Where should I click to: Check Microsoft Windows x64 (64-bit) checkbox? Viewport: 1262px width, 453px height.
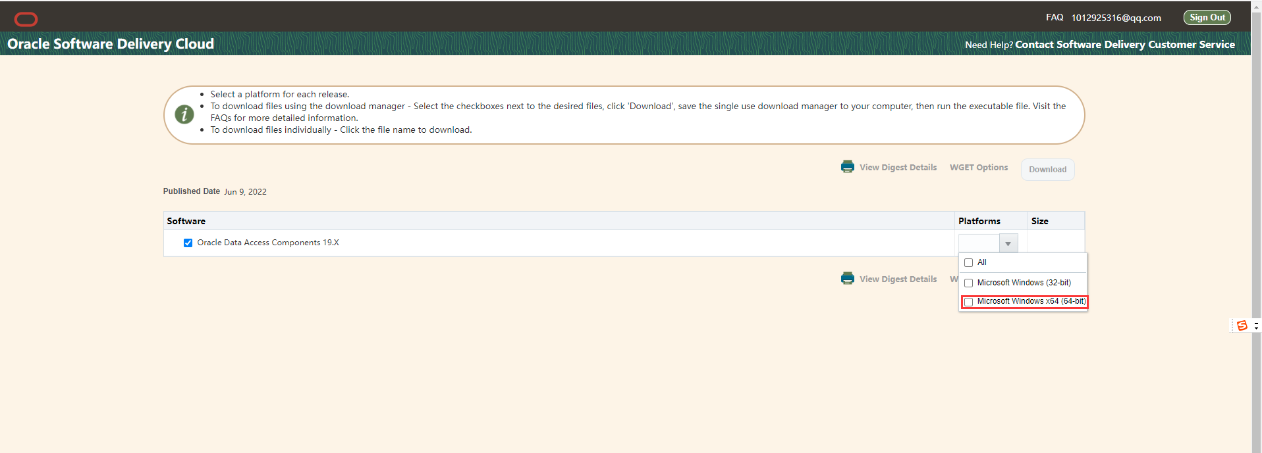tap(968, 302)
